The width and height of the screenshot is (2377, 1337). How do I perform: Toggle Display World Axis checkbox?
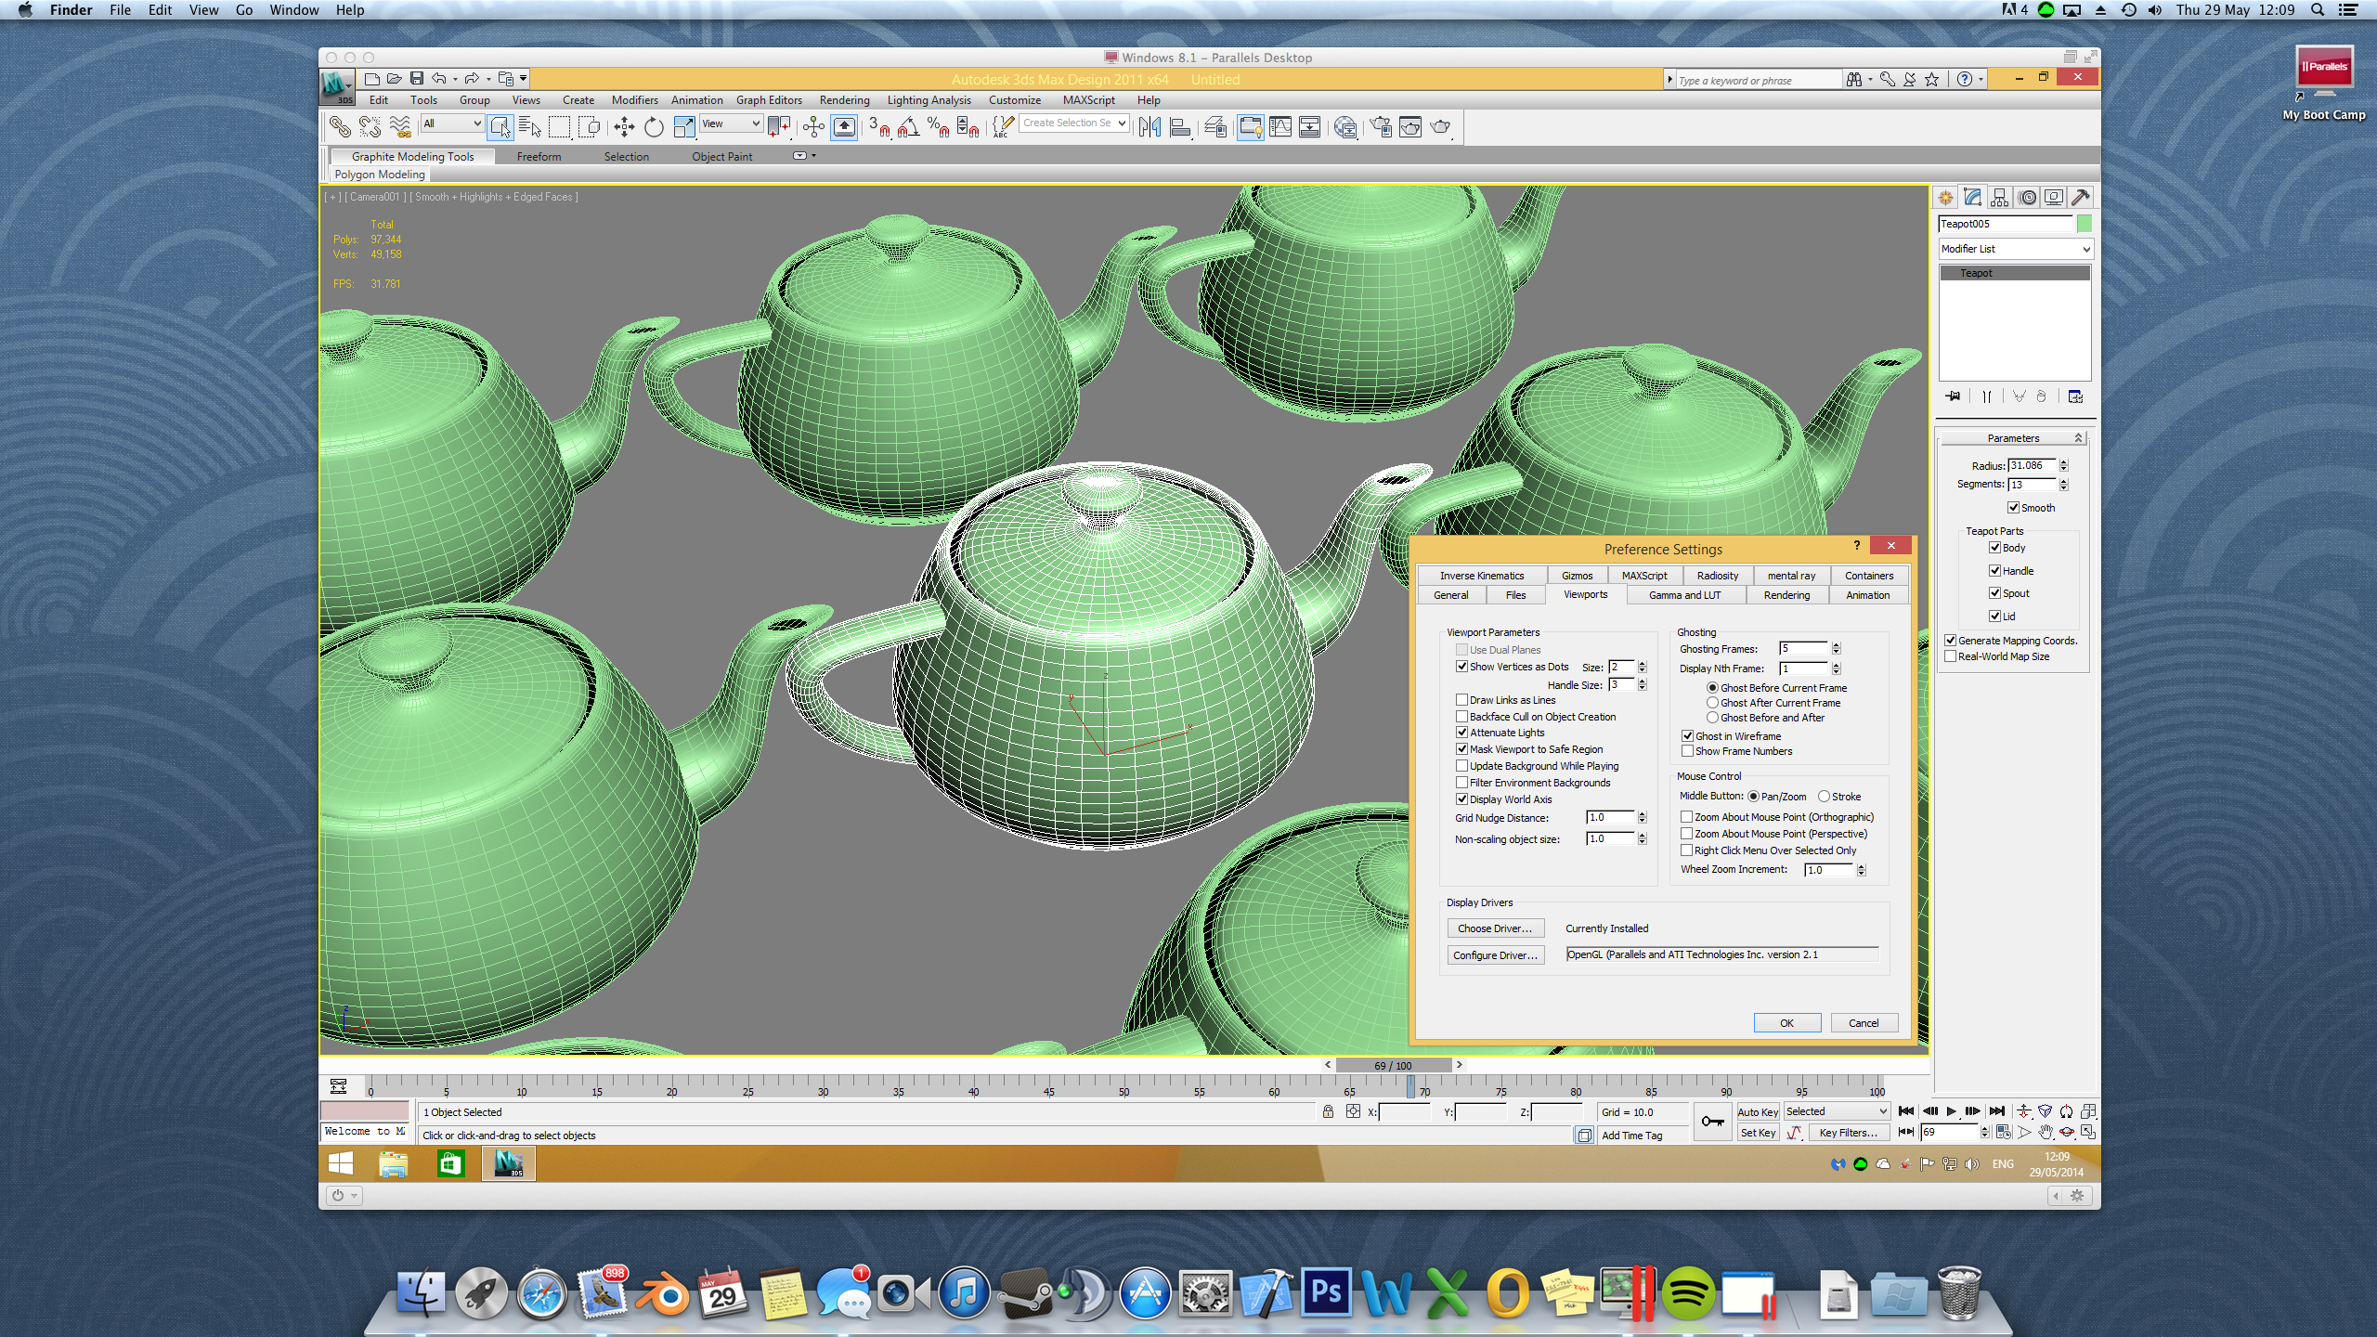[x=1461, y=799]
